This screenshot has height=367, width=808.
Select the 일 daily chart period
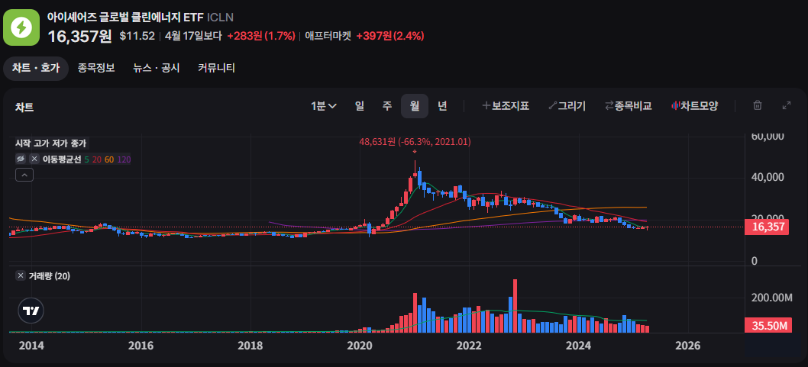coord(360,106)
